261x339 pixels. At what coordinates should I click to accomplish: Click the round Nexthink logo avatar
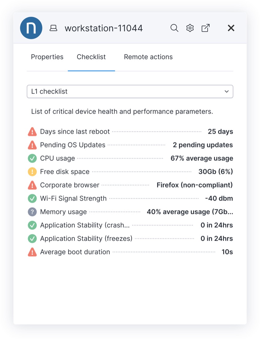(31, 28)
